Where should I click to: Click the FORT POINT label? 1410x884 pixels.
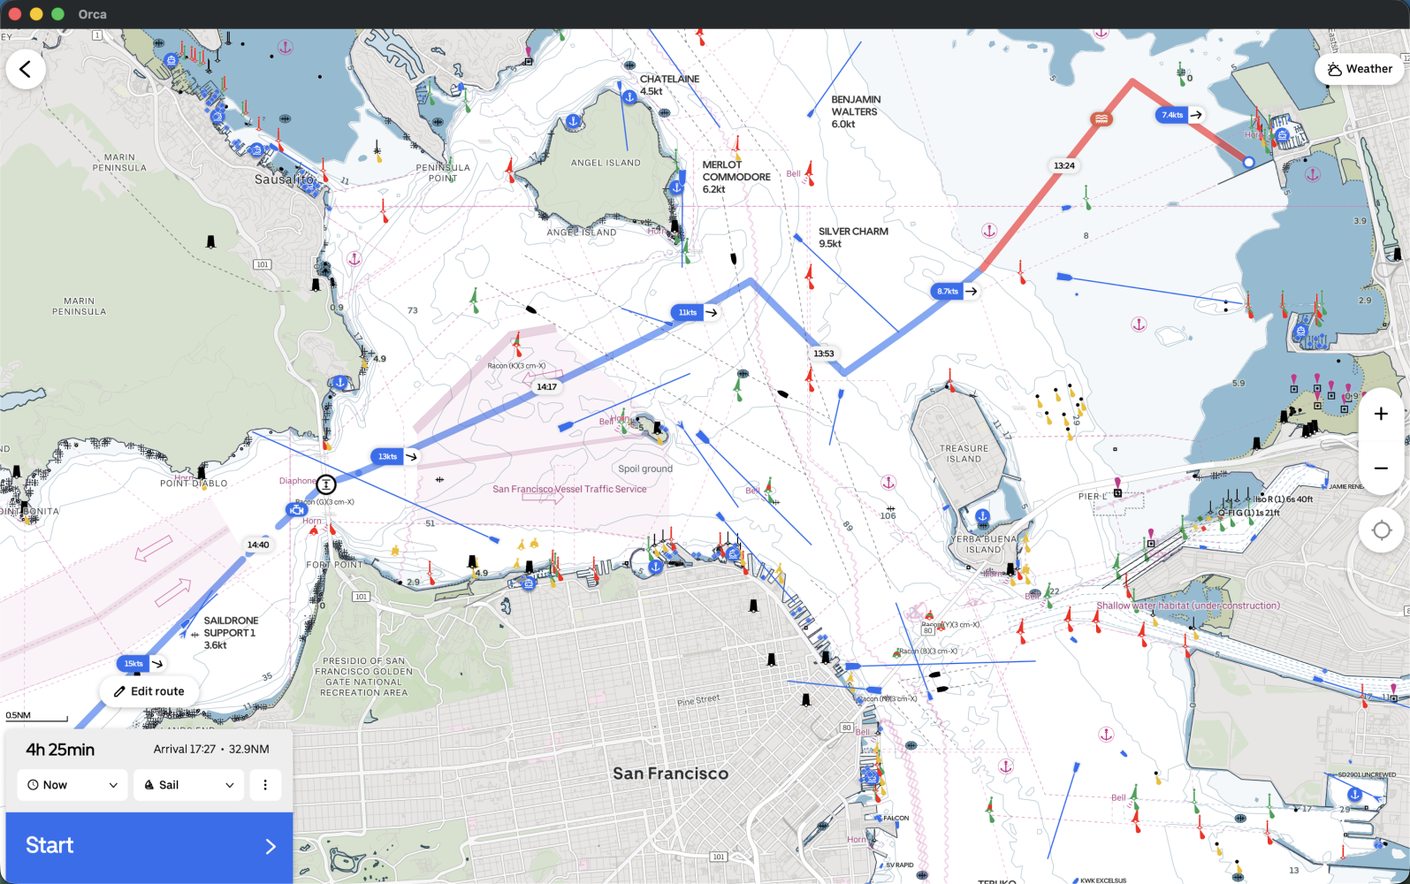click(334, 564)
